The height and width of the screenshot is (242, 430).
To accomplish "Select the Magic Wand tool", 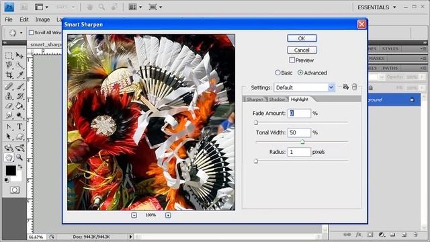I will (19, 65).
